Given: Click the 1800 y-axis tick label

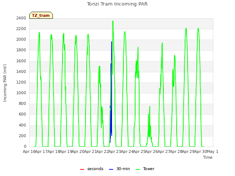Looking at the screenshot, I should pyautogui.click(x=21, y=50).
